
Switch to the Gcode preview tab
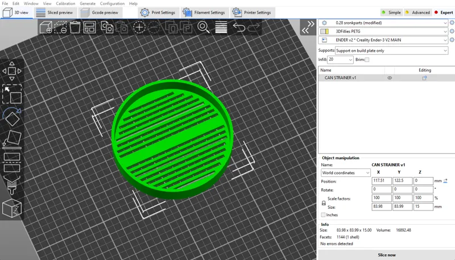tap(101, 13)
